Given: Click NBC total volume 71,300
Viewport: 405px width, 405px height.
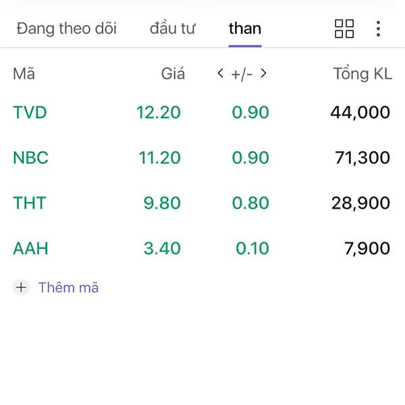Looking at the screenshot, I should pos(362,157).
